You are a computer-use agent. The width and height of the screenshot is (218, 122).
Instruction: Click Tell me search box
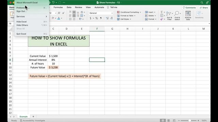pos(112,7)
